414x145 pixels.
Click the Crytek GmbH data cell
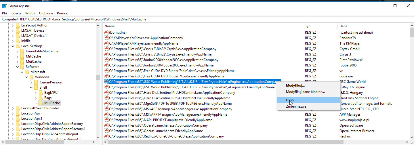coord(350,49)
